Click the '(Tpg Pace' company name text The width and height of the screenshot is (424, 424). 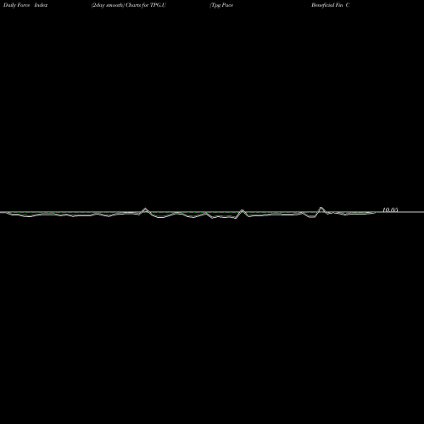coord(221,5)
